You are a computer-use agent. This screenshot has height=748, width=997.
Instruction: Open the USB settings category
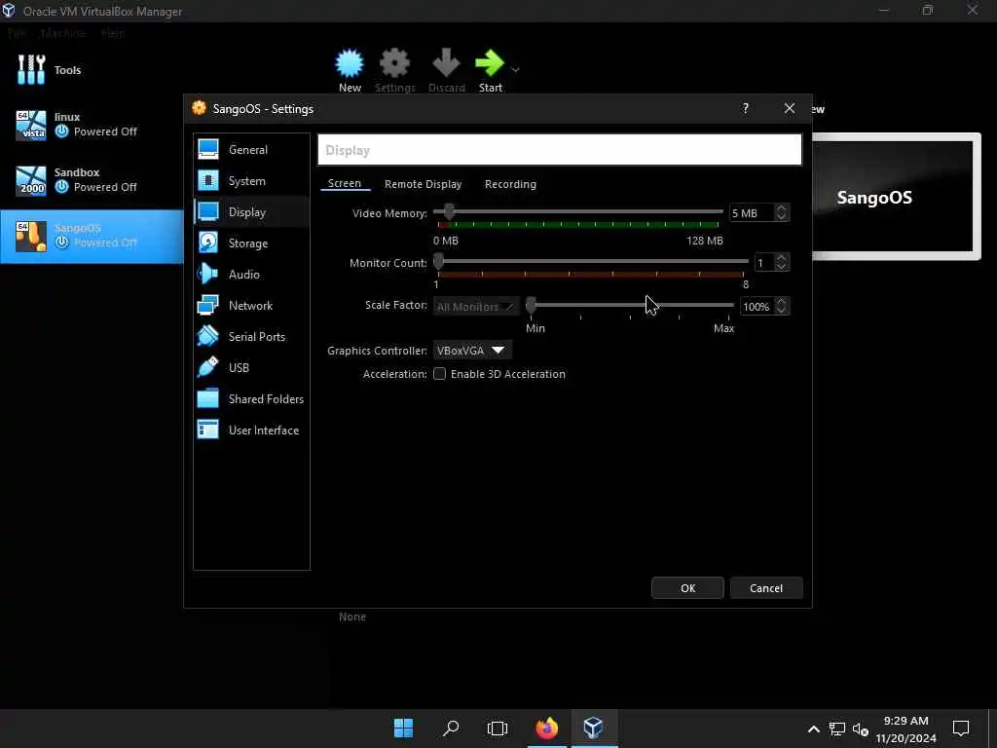pos(251,367)
